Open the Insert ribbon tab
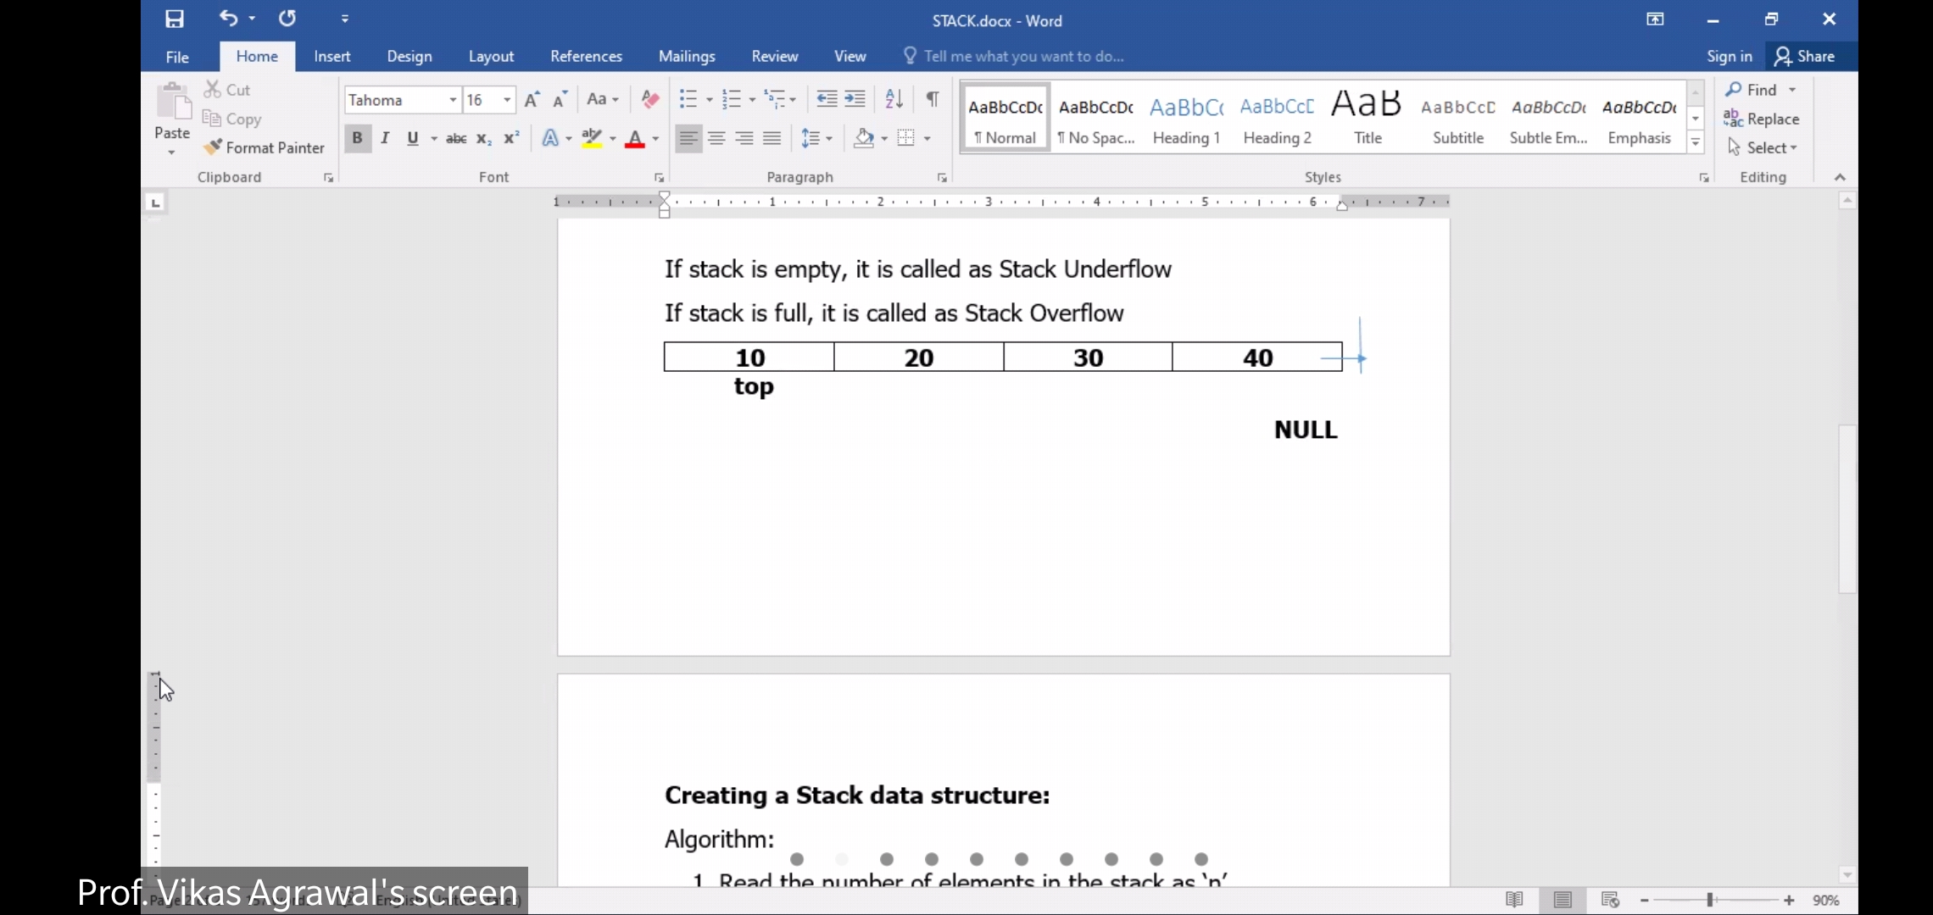The image size is (1933, 915). point(331,56)
